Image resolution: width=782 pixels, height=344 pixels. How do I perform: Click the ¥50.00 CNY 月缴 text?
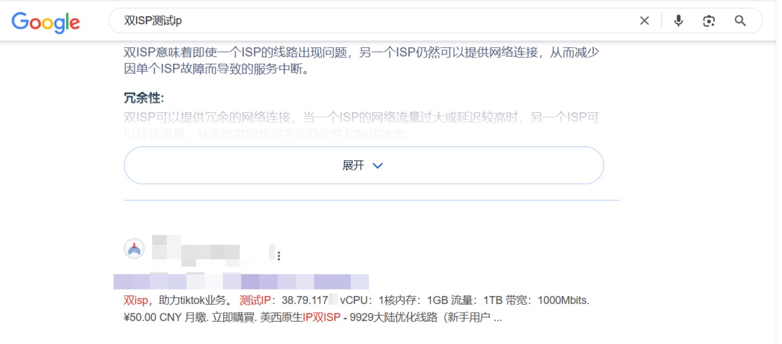[166, 317]
